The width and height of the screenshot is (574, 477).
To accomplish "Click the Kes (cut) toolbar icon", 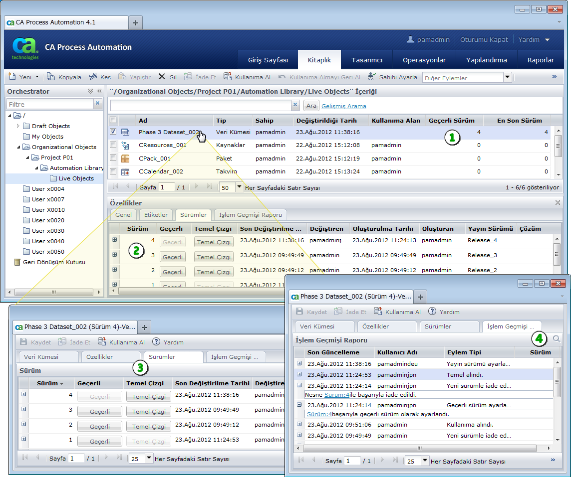I will 93,77.
